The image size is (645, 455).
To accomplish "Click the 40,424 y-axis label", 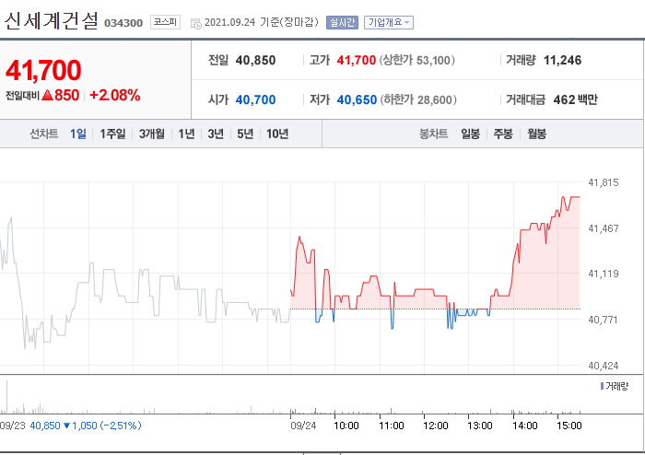I will pyautogui.click(x=603, y=366).
